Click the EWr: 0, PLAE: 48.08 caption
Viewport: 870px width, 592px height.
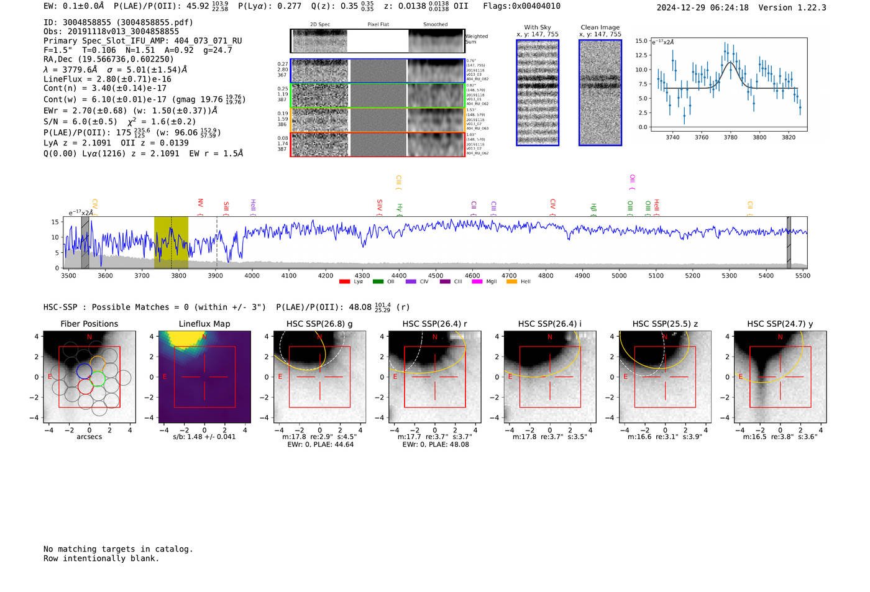point(436,445)
